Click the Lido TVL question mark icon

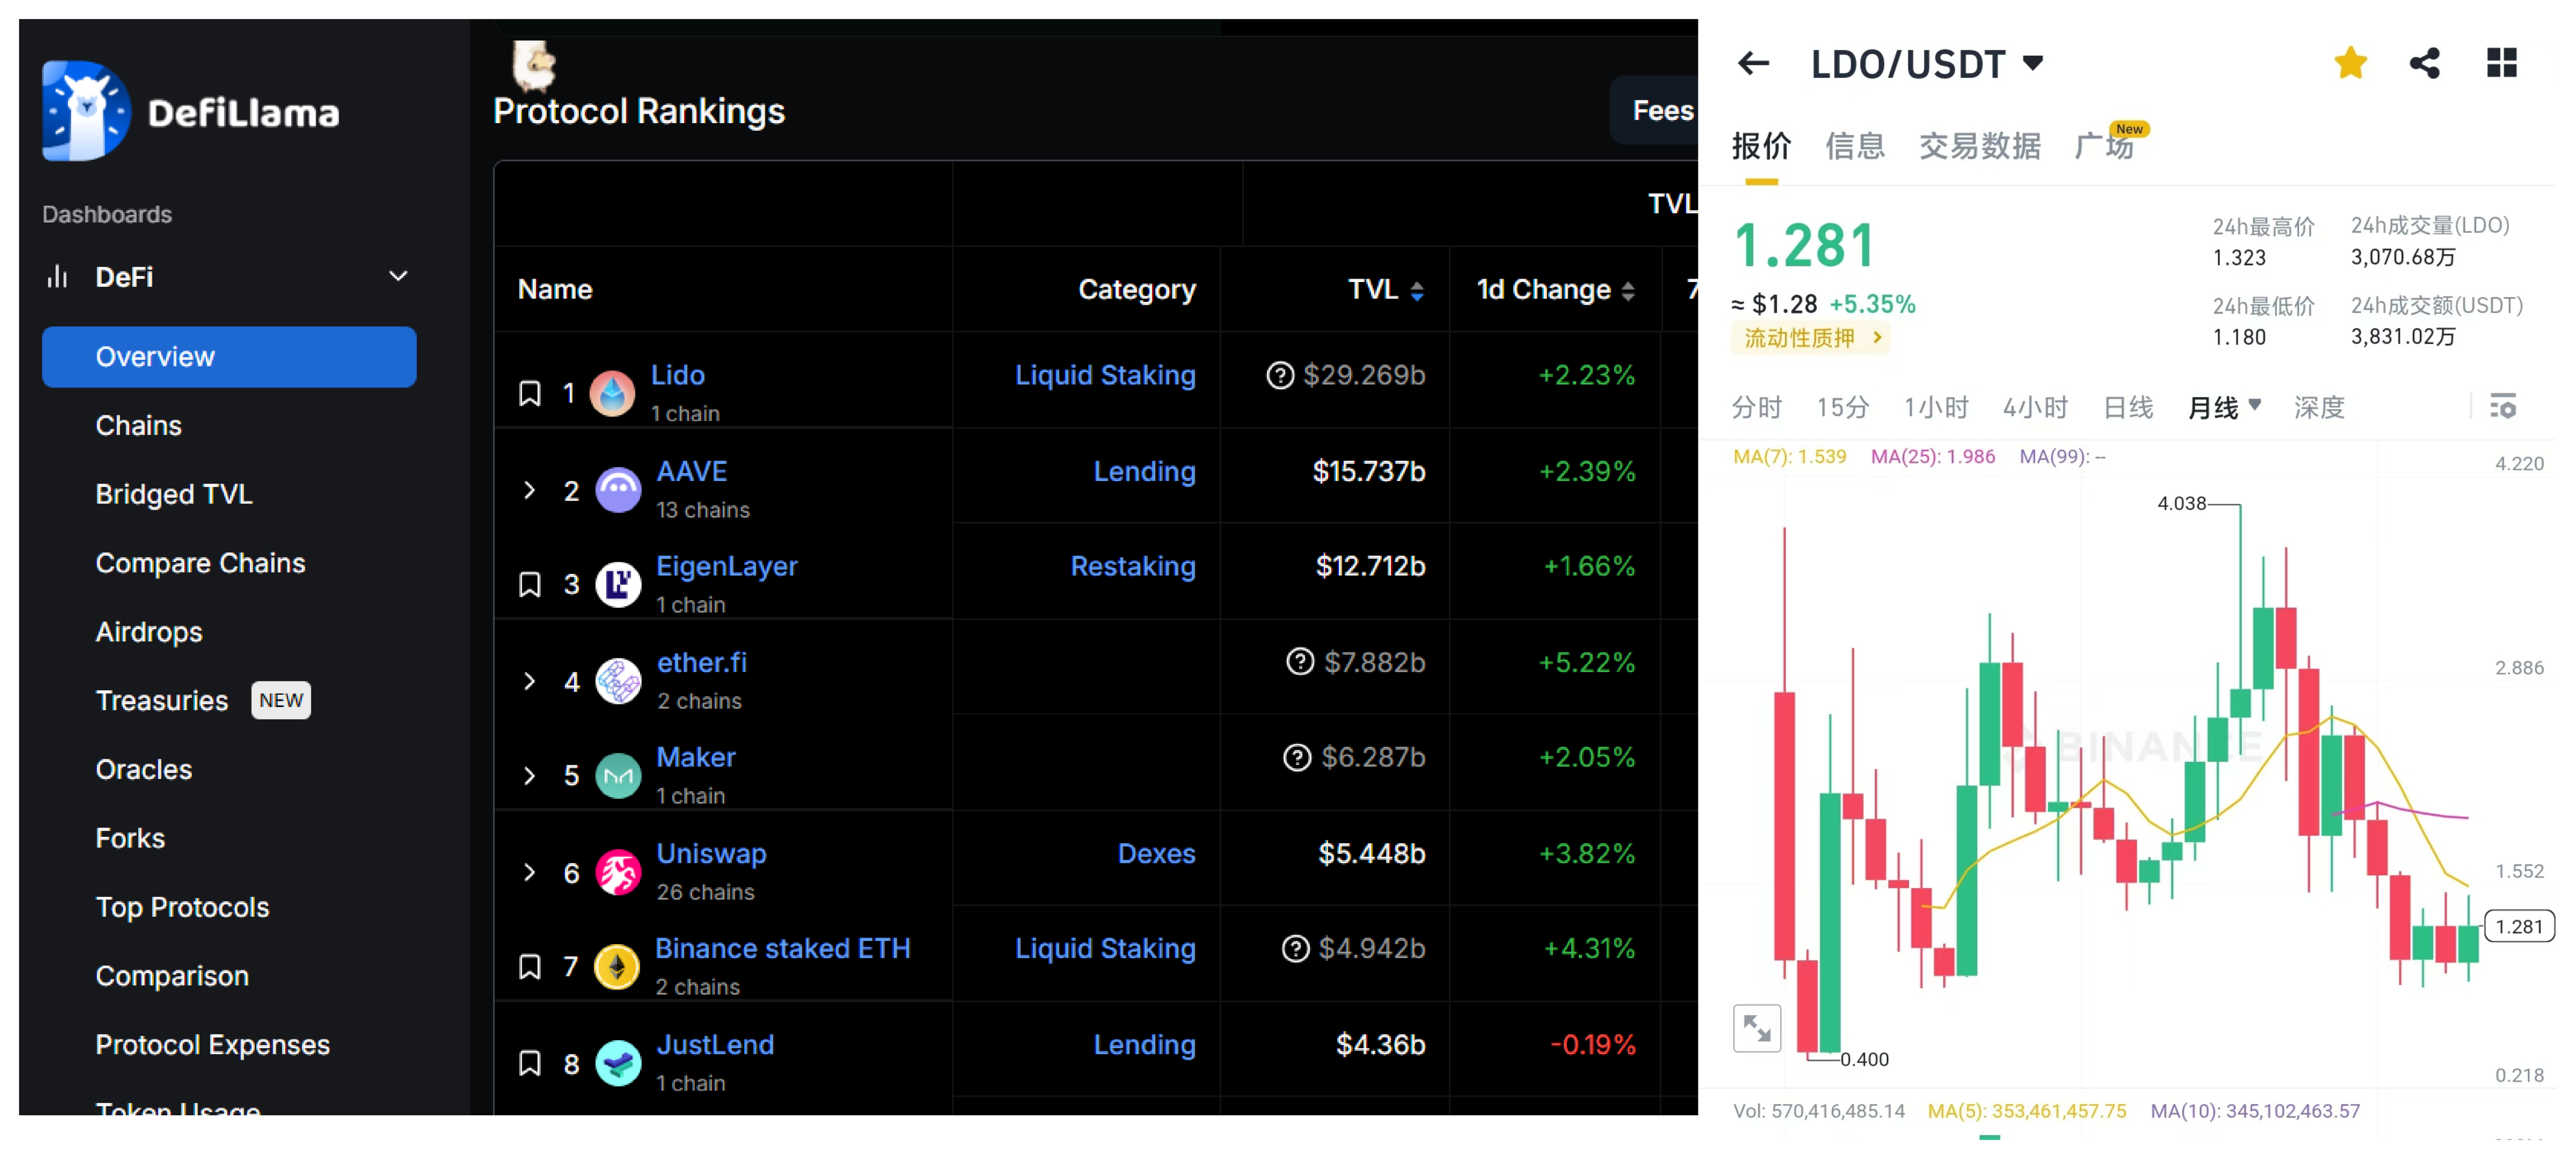coord(1280,375)
